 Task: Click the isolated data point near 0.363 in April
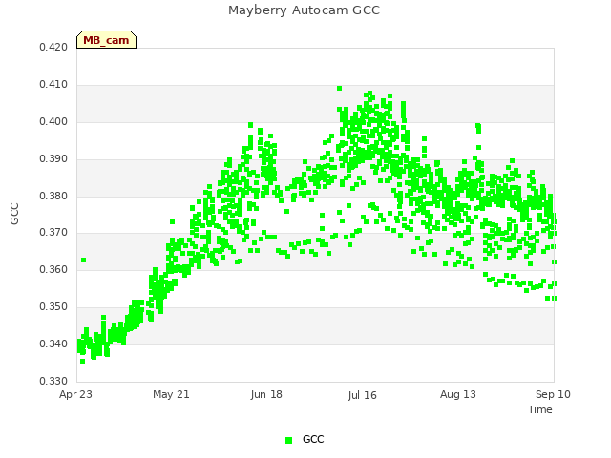coord(83,260)
